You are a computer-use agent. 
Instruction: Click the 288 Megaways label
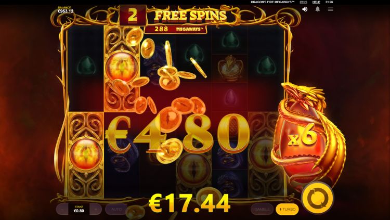pyautogui.click(x=176, y=29)
